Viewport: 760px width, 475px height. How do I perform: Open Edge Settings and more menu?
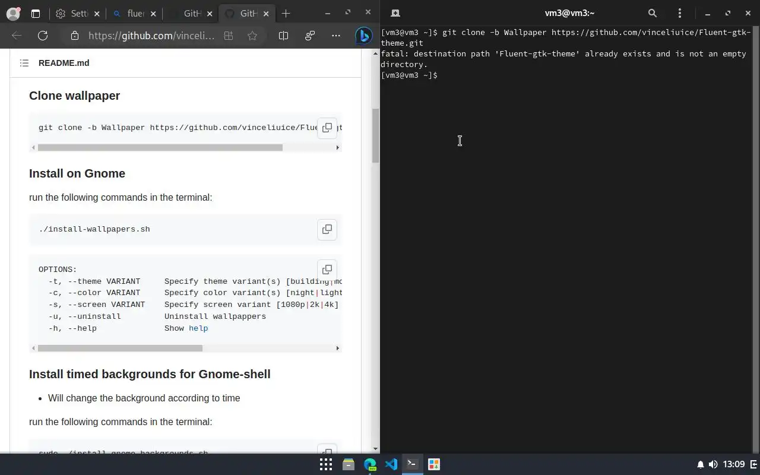pyautogui.click(x=336, y=36)
